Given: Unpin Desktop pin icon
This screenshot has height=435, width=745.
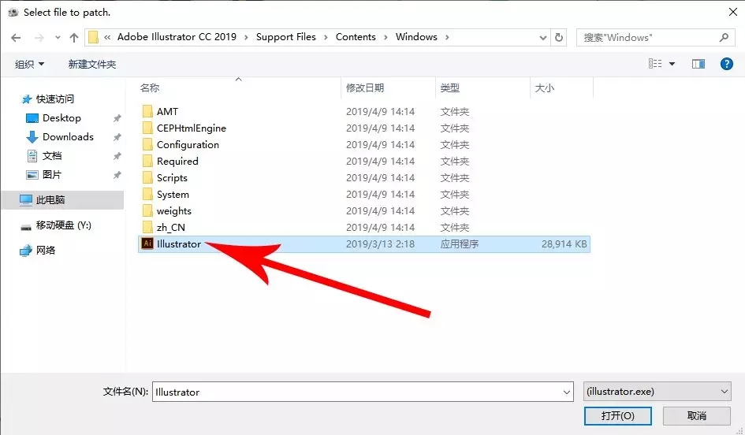Looking at the screenshot, I should [117, 118].
